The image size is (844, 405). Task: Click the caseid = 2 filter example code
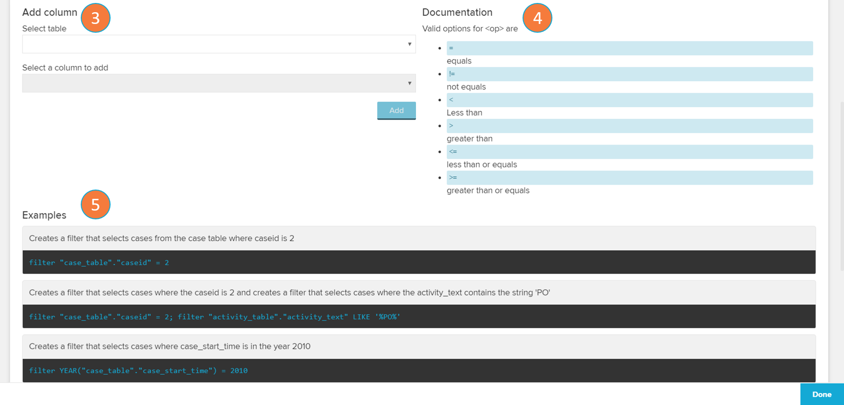coord(99,262)
